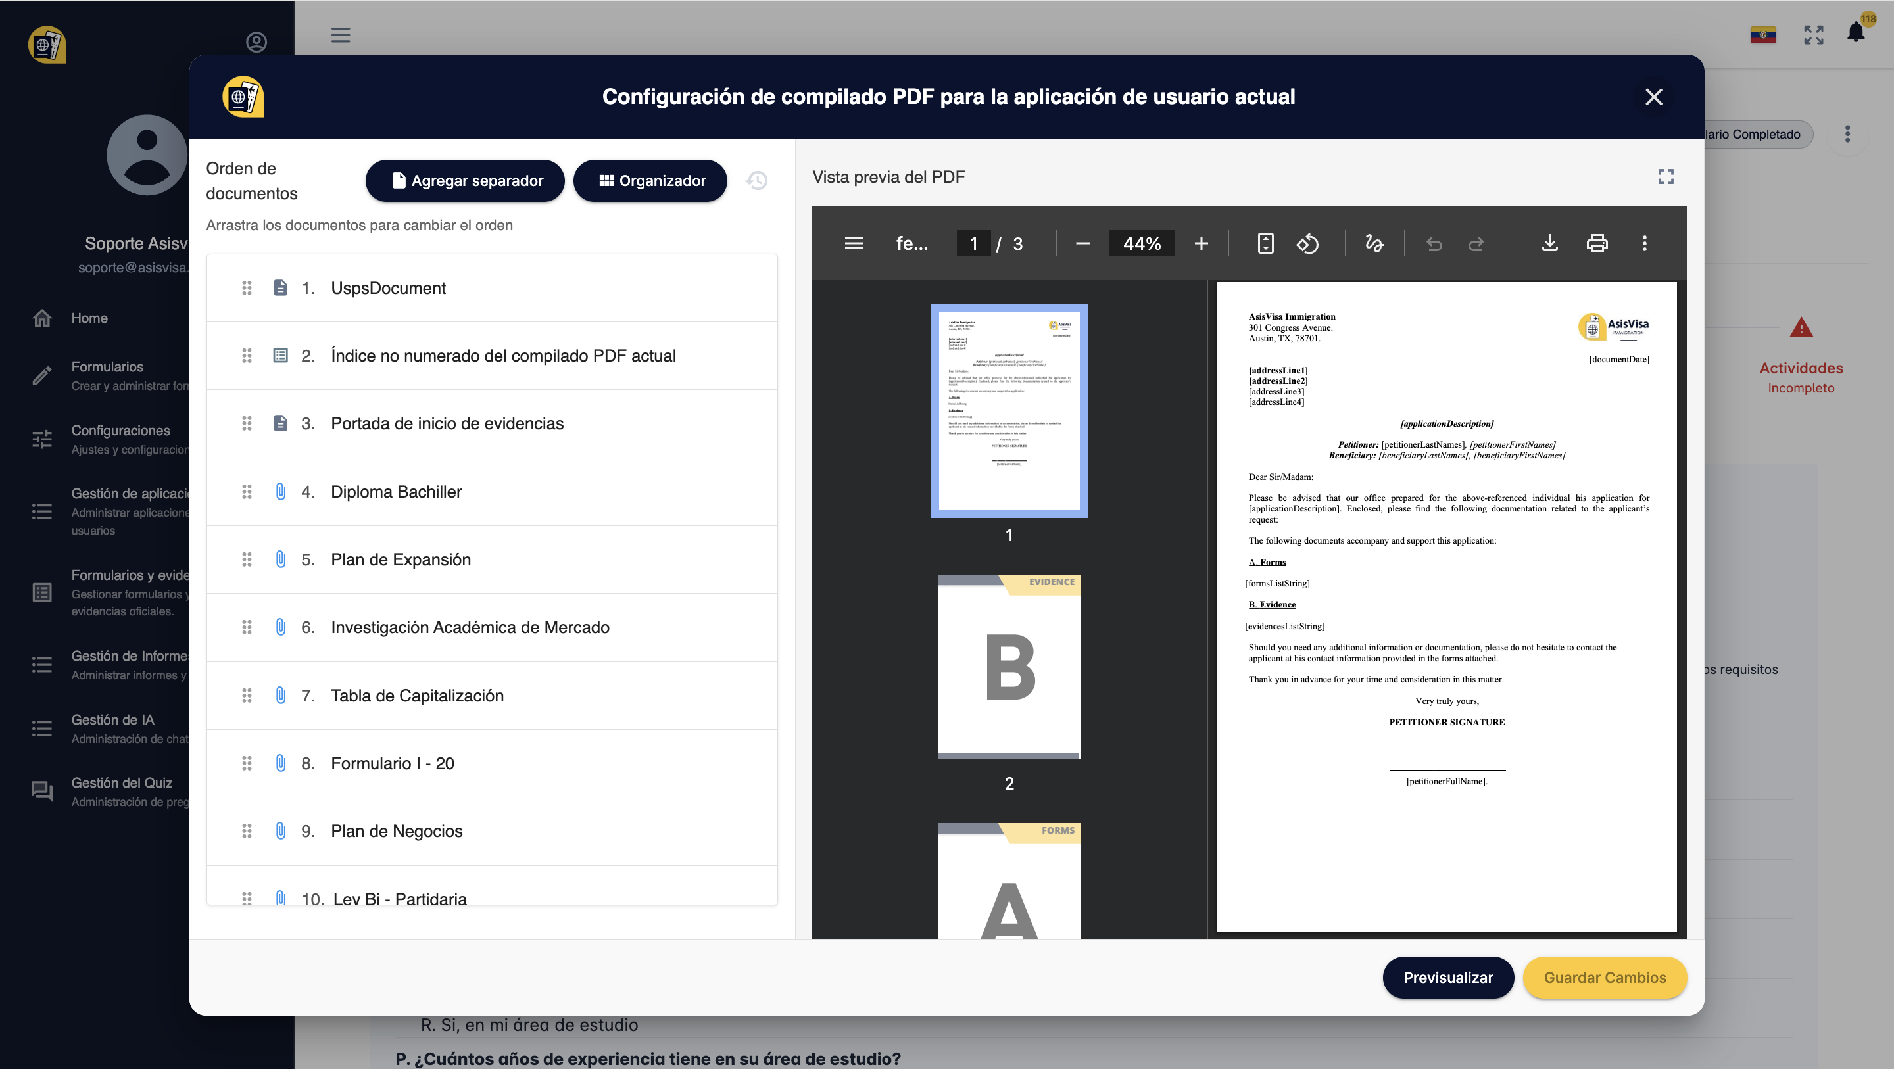Image resolution: width=1894 pixels, height=1069 pixels.
Task: Toggle the PDF viewer sidebar menu
Action: click(x=854, y=243)
